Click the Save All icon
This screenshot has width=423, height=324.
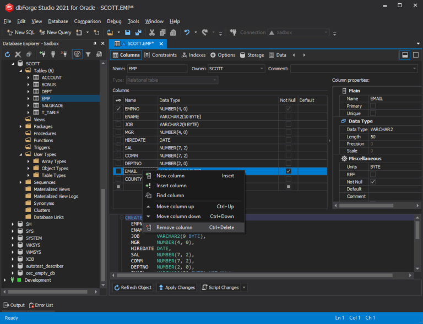[x=138, y=32]
